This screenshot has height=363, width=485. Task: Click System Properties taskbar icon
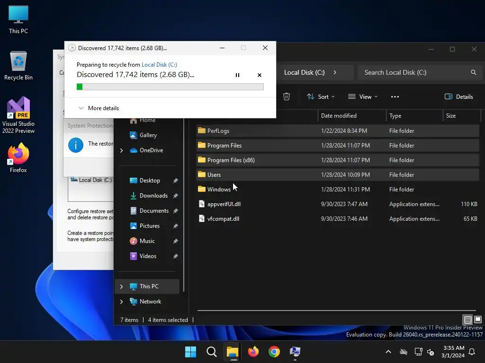(x=295, y=352)
